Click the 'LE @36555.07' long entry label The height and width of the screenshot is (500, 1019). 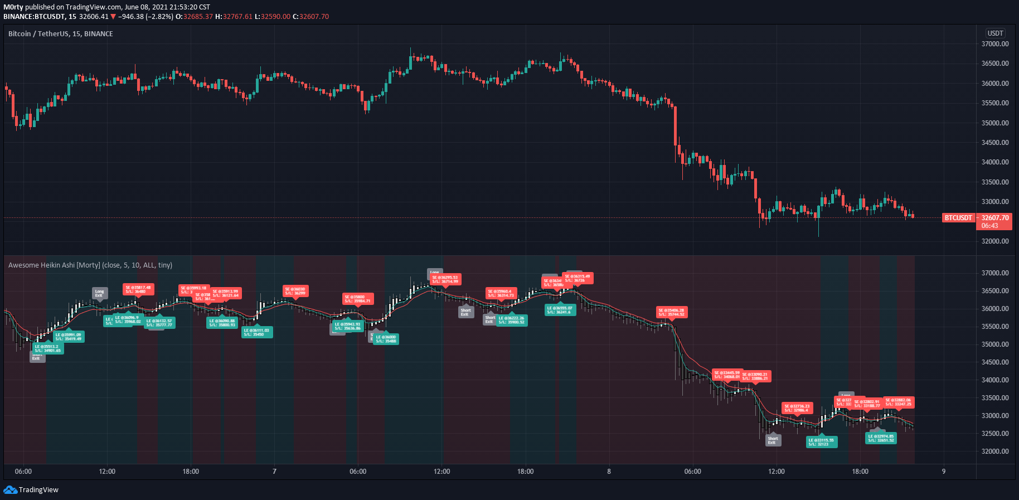click(560, 310)
